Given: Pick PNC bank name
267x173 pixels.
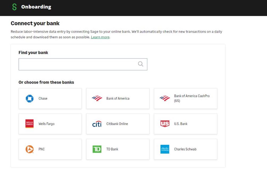Looking at the screenshot, I should (42, 149).
